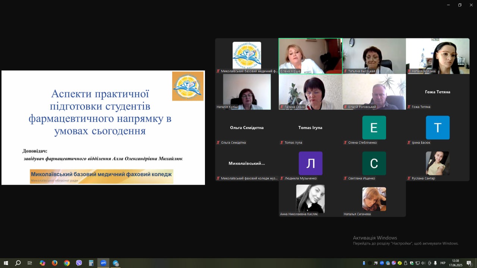477x268 pixels.
Task: Click the shared presentation slide title
Action: (100, 112)
